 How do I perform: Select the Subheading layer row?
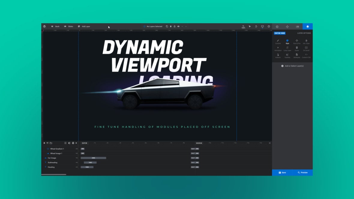click(60, 162)
